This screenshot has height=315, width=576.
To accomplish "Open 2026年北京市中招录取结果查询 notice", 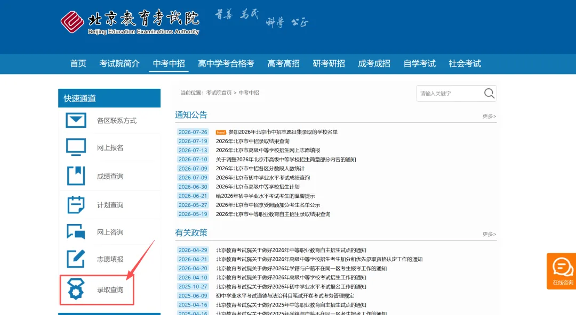I will [x=253, y=141].
